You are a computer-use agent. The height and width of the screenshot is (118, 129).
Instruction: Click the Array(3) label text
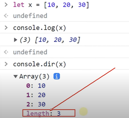pos(34,76)
